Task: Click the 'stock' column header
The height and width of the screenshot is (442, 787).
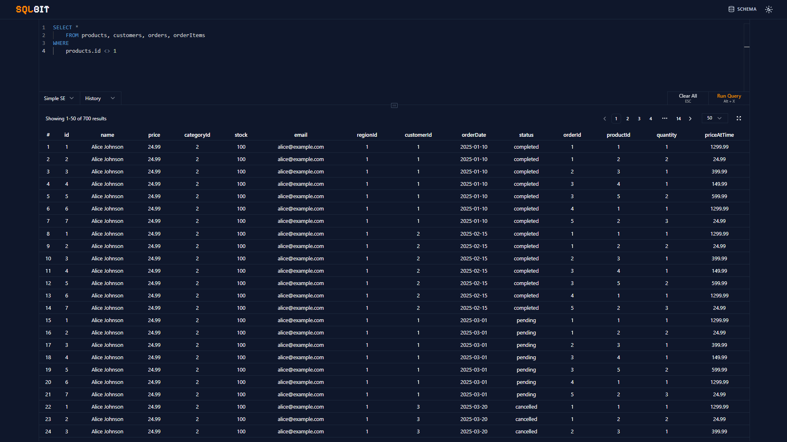Action: click(241, 135)
